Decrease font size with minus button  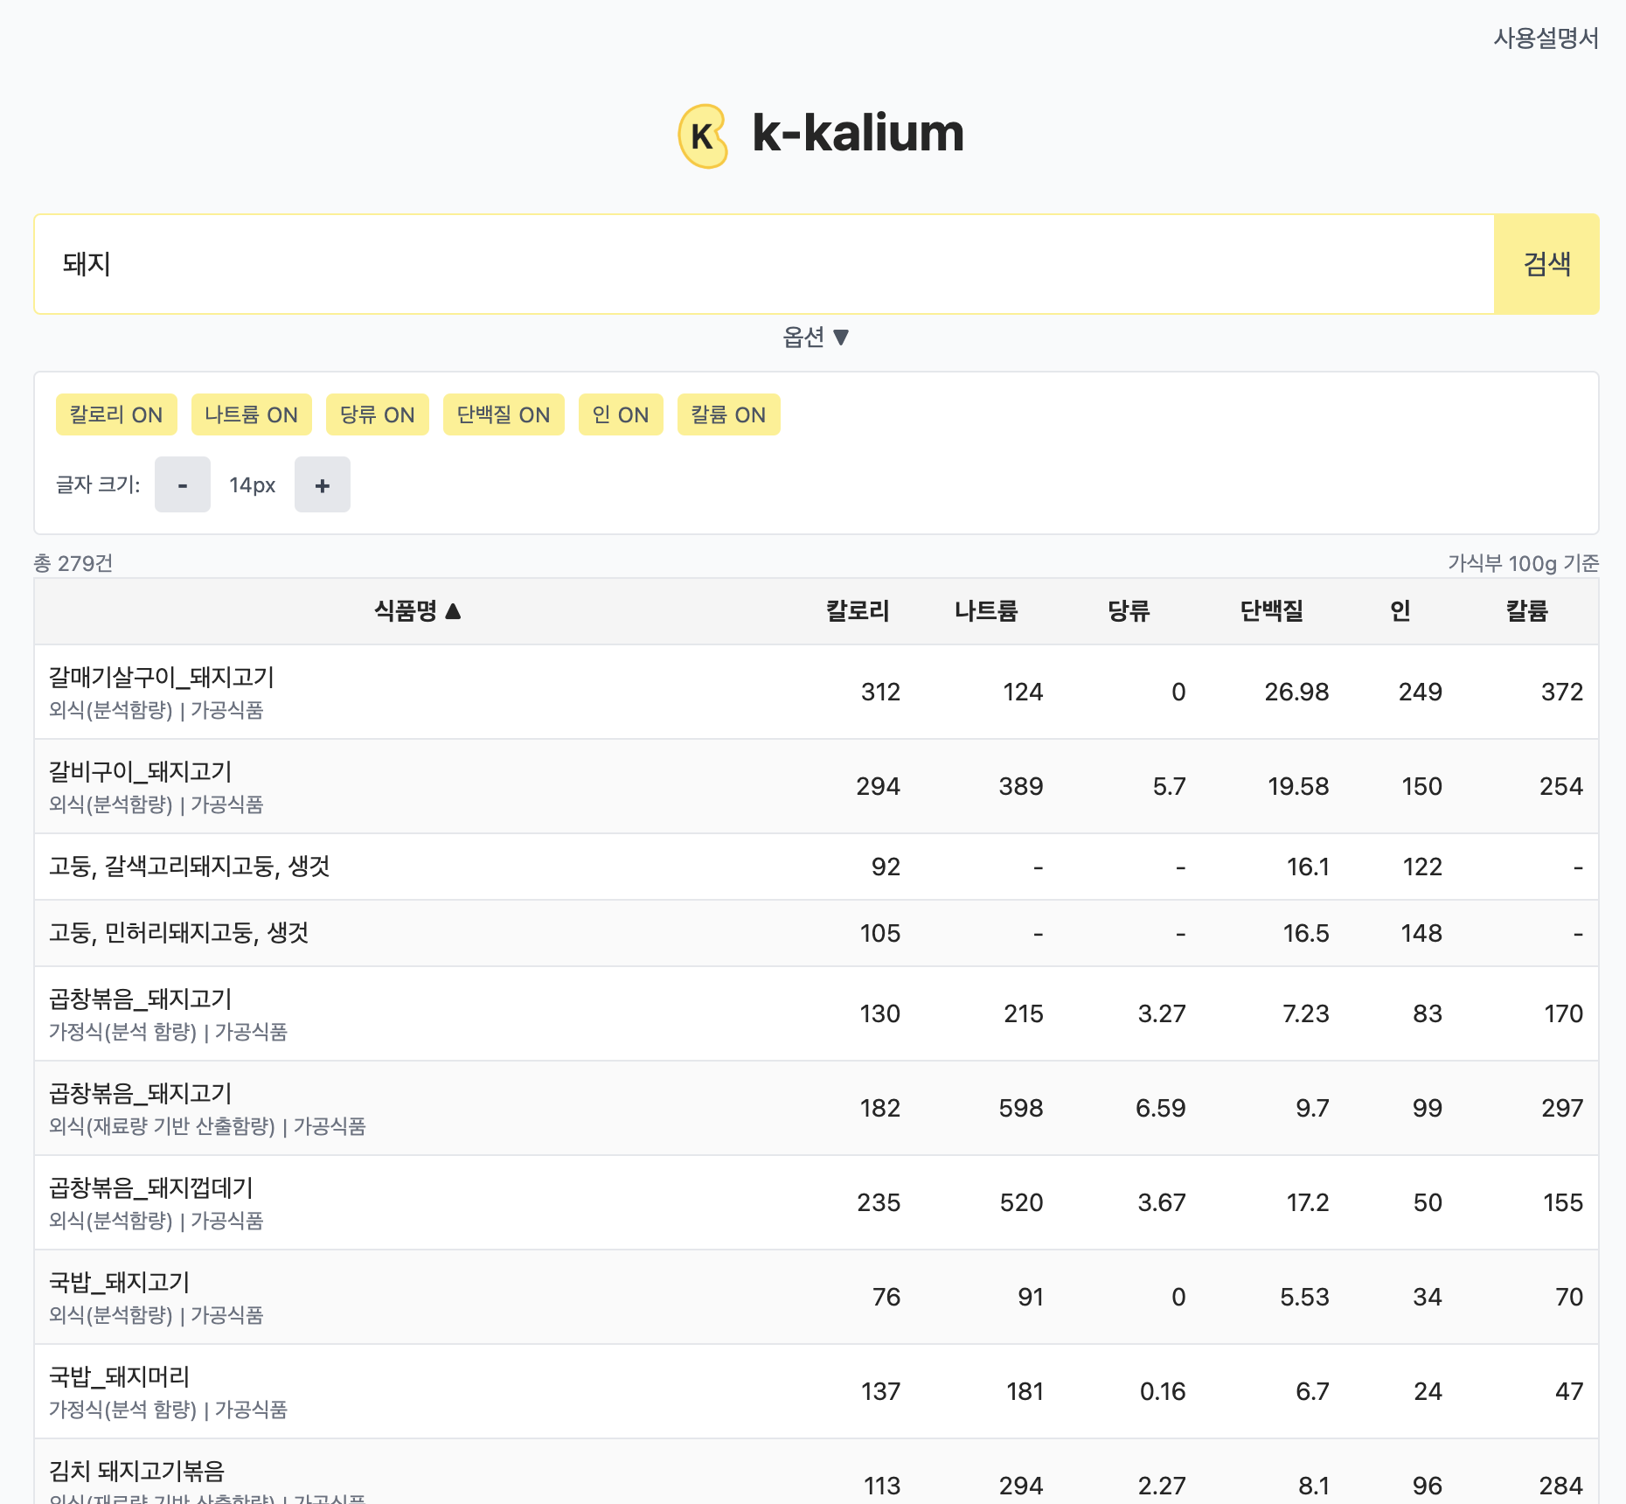(182, 484)
